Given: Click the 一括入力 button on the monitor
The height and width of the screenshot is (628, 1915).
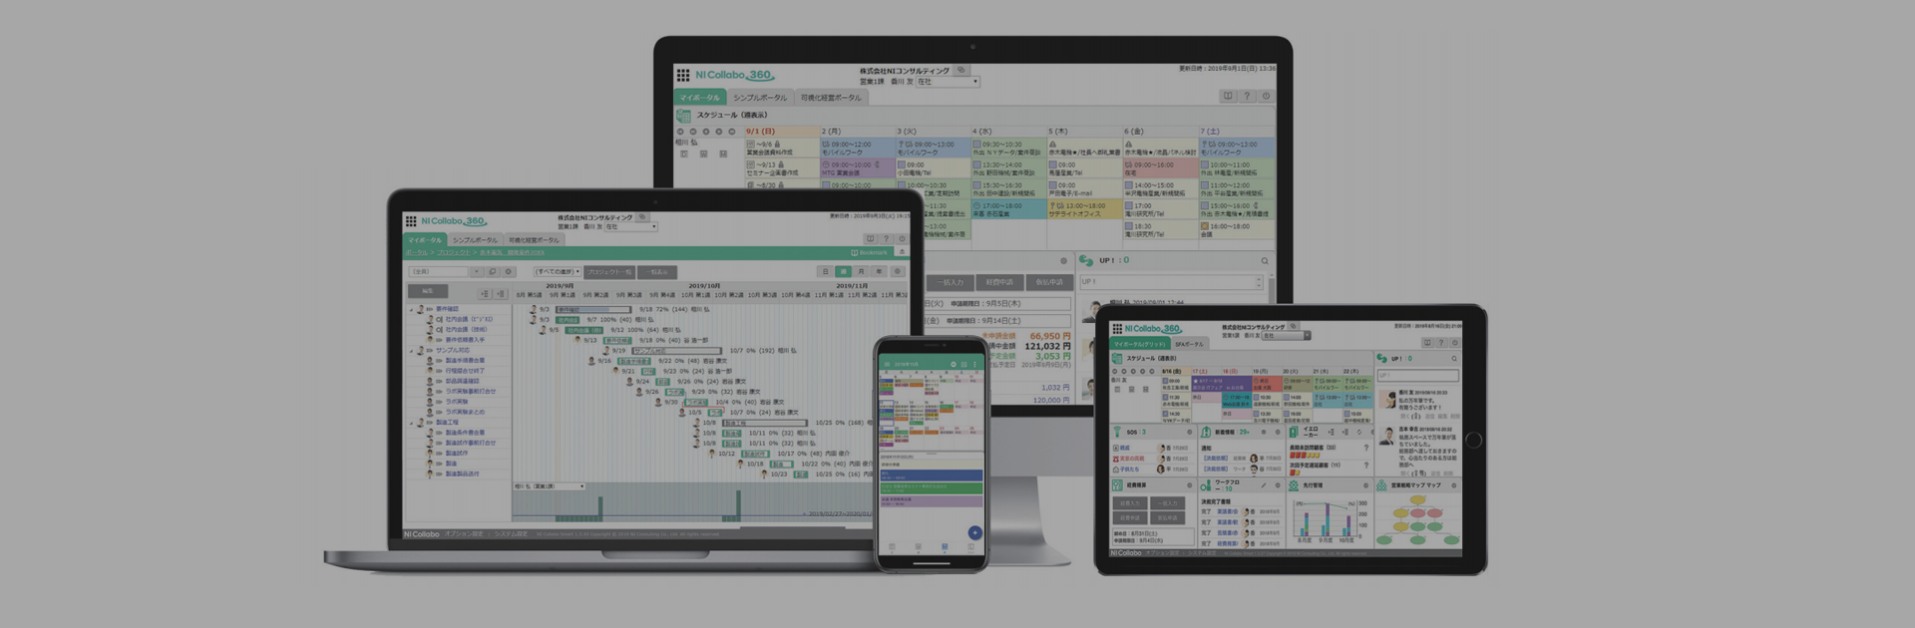Looking at the screenshot, I should (952, 282).
